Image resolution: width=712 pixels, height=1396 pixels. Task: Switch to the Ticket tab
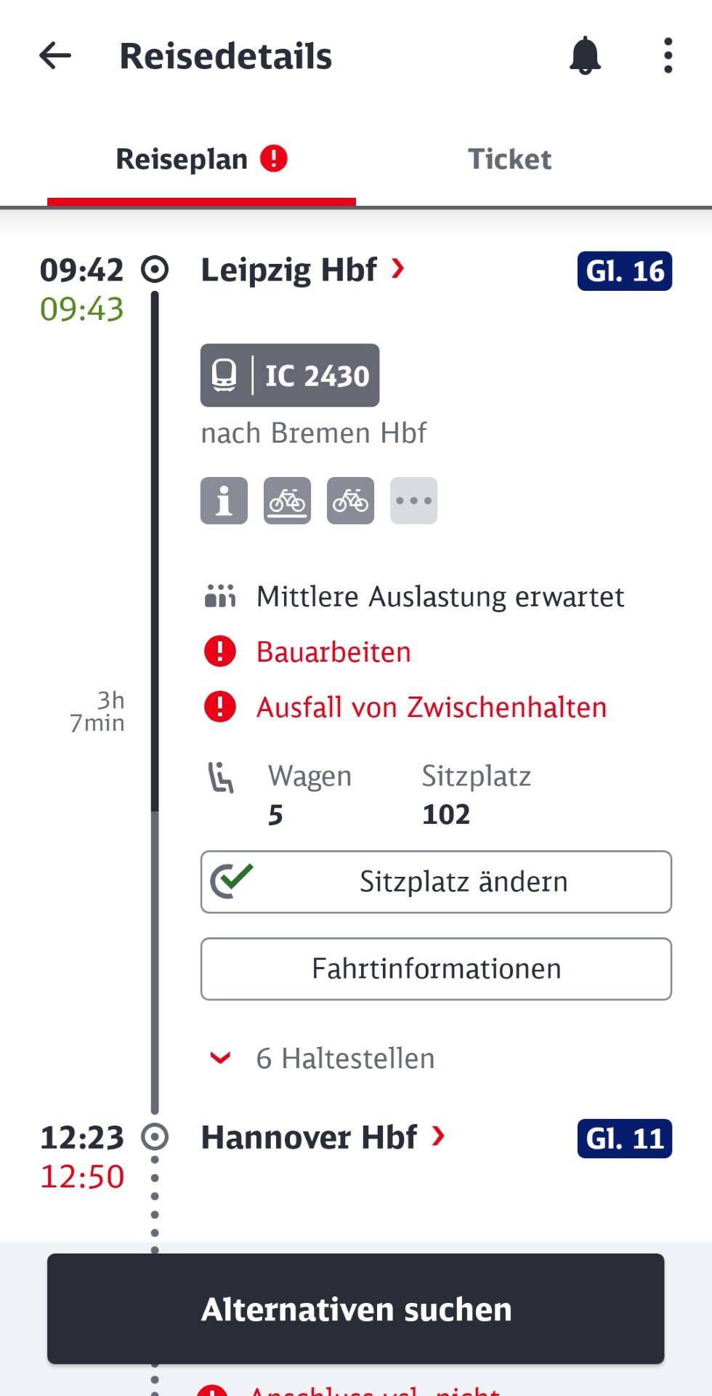(x=509, y=159)
